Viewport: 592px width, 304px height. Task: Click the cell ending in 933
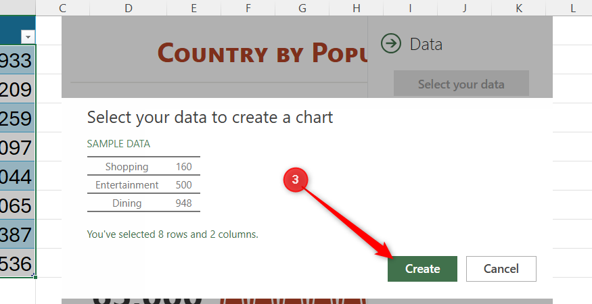pos(18,59)
